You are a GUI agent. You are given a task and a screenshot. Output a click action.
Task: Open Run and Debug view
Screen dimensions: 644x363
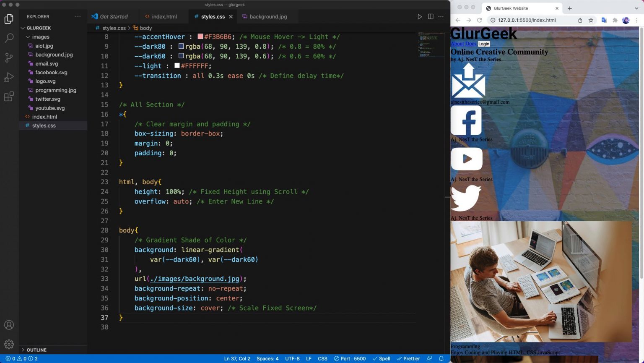(9, 77)
